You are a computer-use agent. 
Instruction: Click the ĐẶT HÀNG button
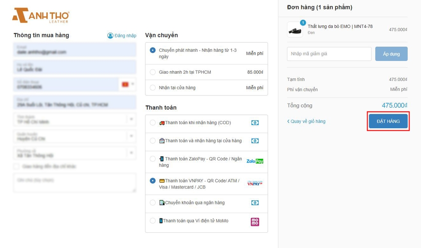[388, 121]
